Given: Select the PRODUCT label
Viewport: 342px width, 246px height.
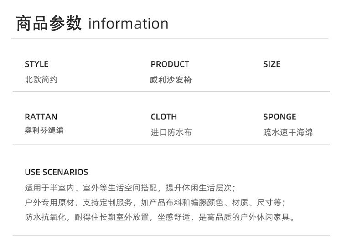Looking at the screenshot, I should 170,64.
